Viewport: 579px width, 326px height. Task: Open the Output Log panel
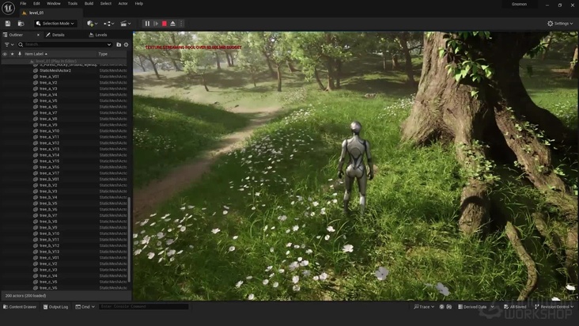click(x=58, y=306)
